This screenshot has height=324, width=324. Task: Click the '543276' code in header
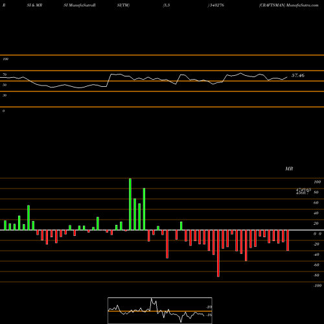click(x=216, y=5)
